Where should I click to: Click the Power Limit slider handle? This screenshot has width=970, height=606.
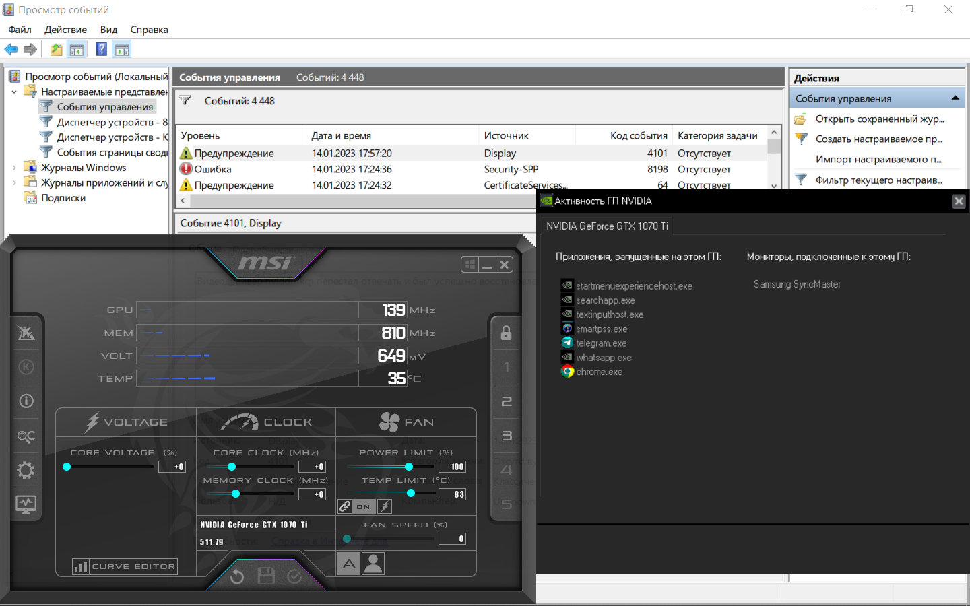click(409, 467)
